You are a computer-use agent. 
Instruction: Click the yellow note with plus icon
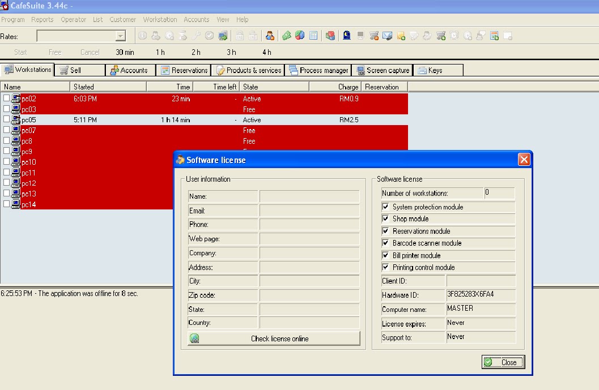coord(401,36)
